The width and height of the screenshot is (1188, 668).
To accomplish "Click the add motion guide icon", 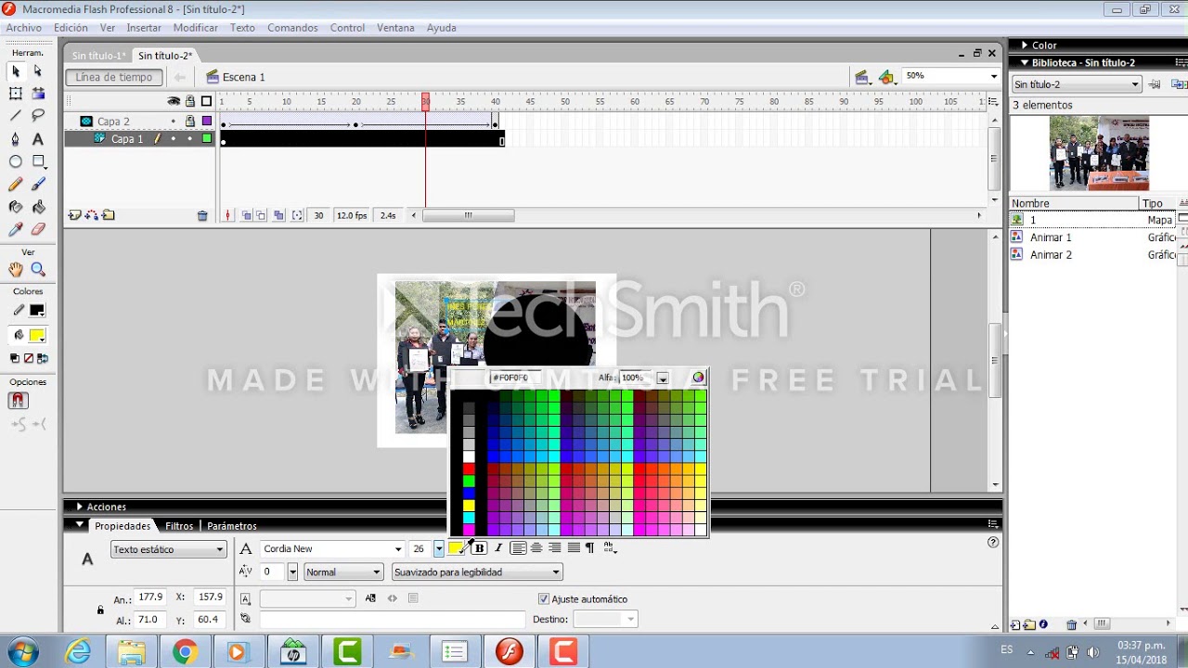I will pyautogui.click(x=91, y=215).
